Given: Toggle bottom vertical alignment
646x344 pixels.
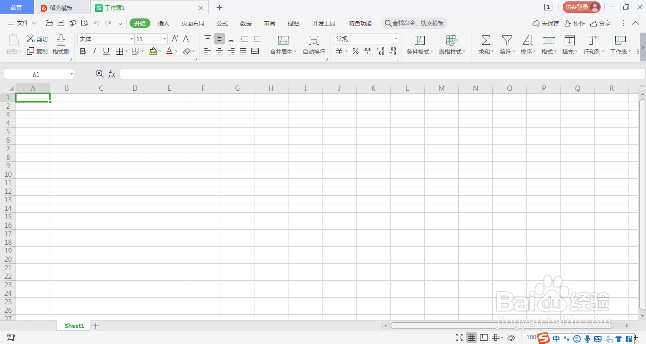Looking at the screenshot, I should click(x=231, y=39).
